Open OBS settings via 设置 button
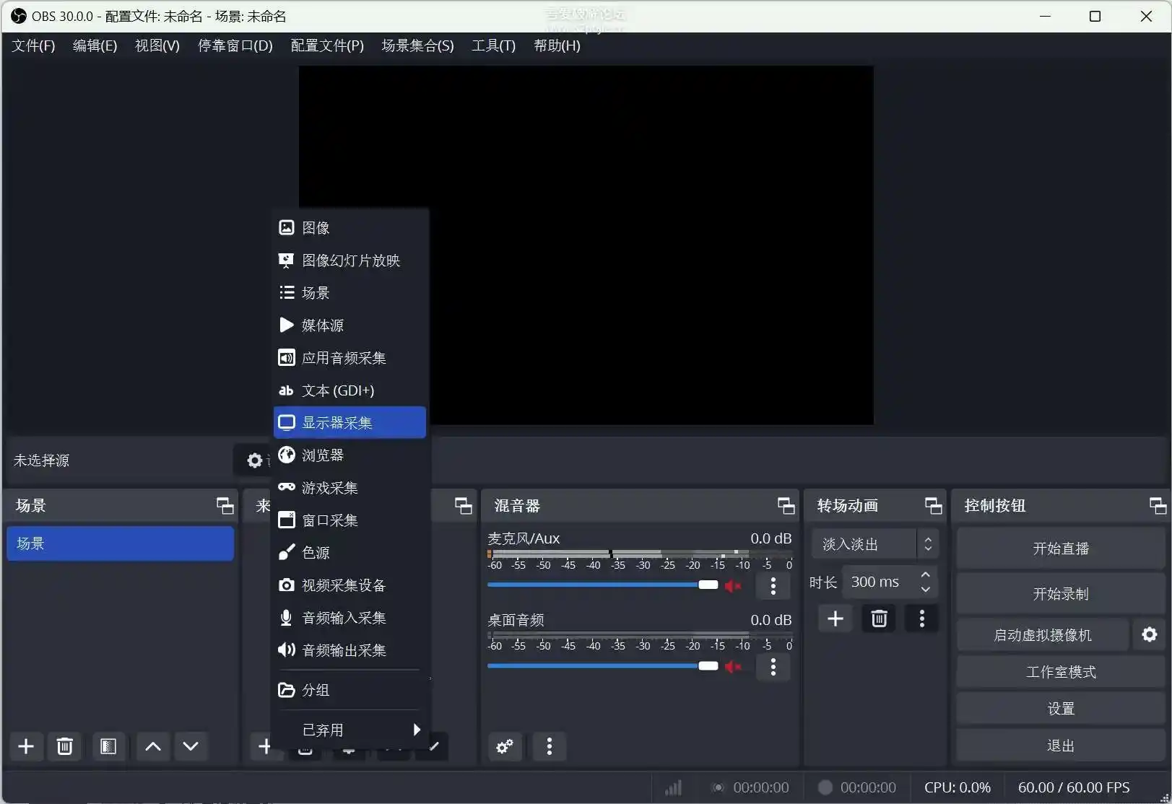The width and height of the screenshot is (1172, 804). click(x=1060, y=708)
